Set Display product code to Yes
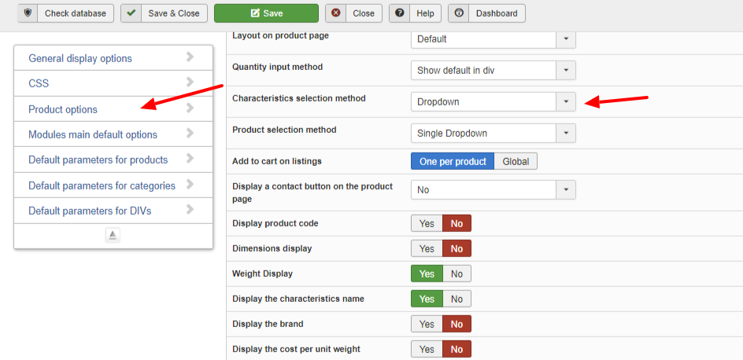 point(427,223)
